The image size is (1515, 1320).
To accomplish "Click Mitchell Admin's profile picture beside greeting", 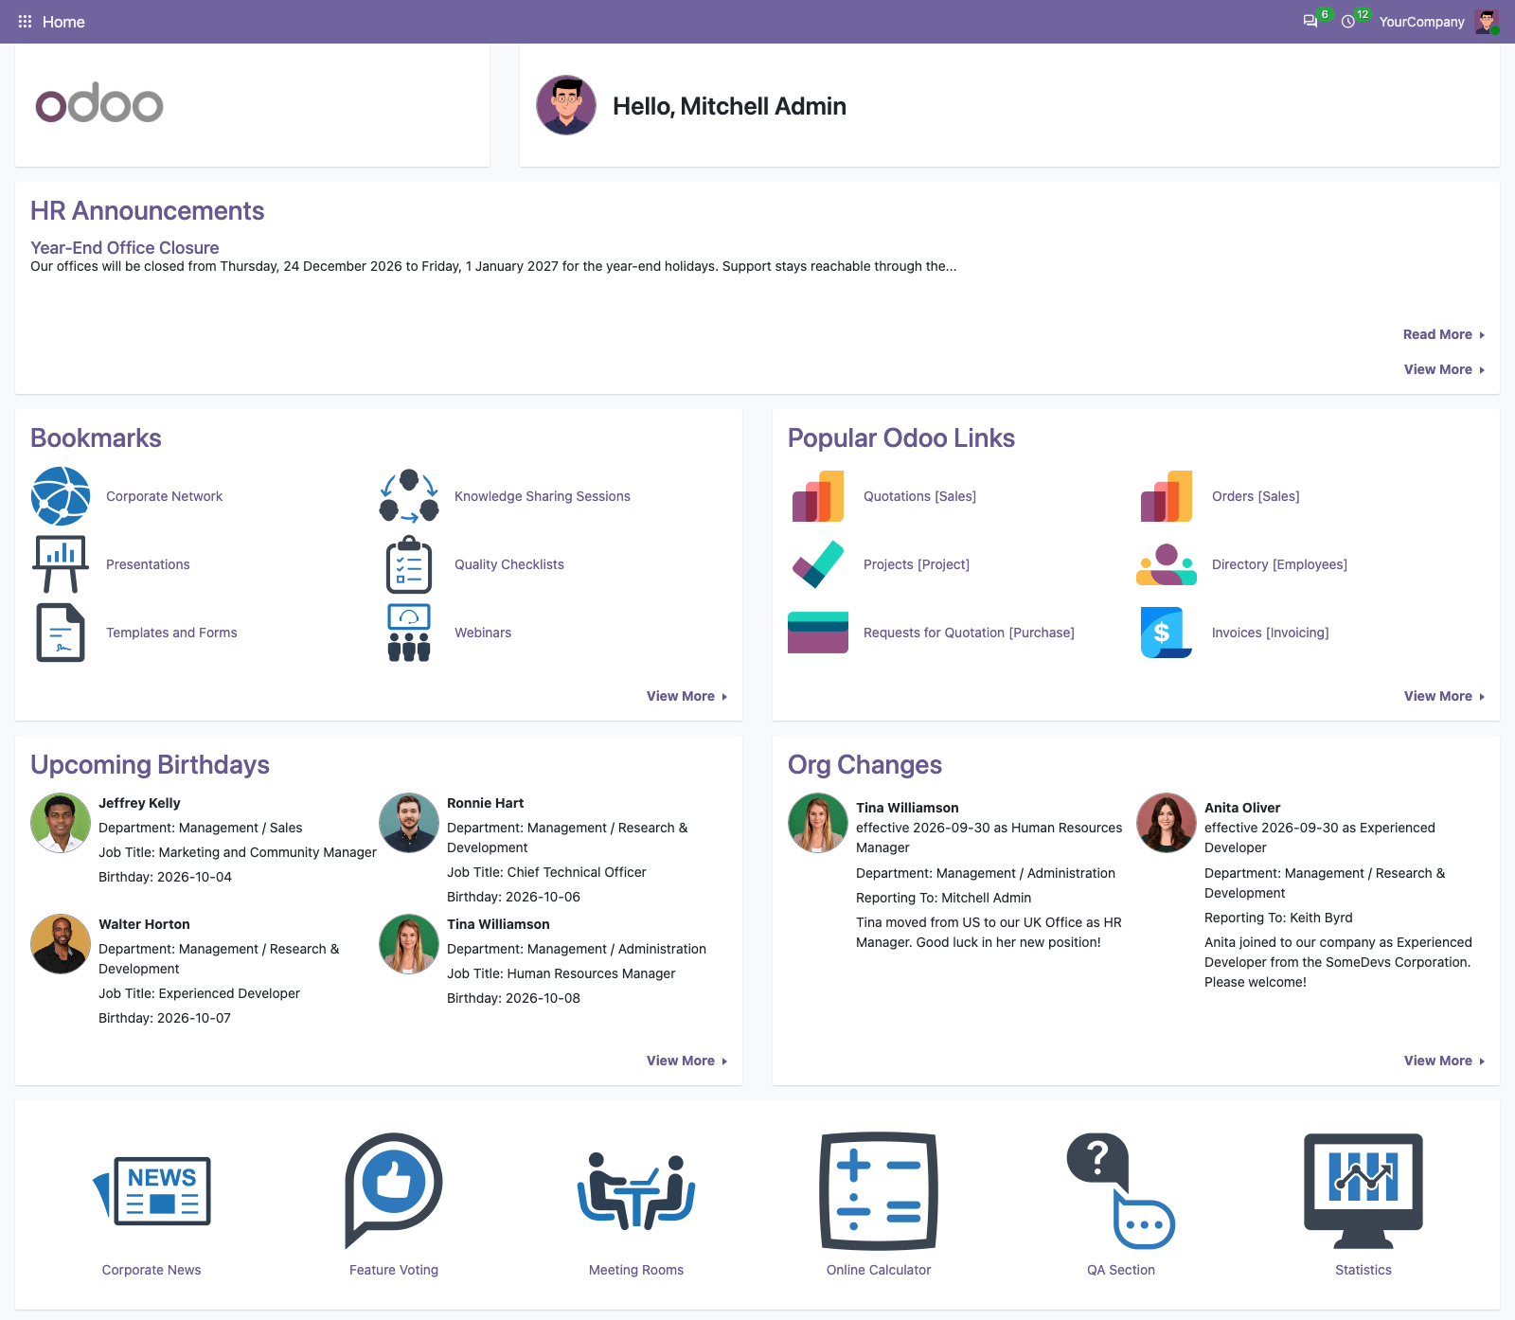I will point(566,105).
